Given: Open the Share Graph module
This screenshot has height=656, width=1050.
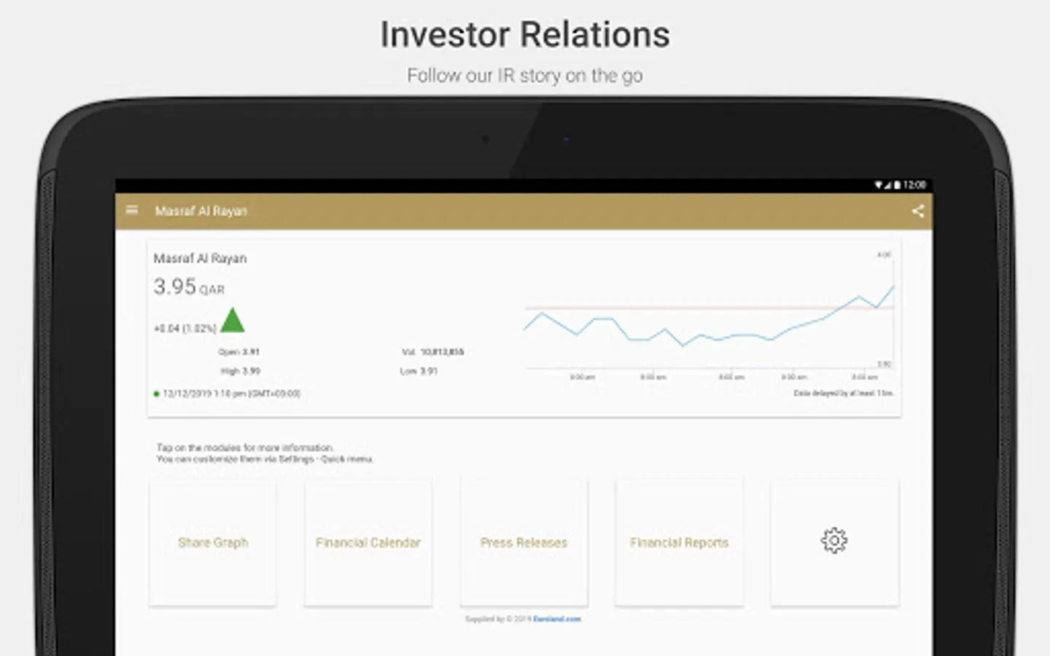Looking at the screenshot, I should (213, 542).
